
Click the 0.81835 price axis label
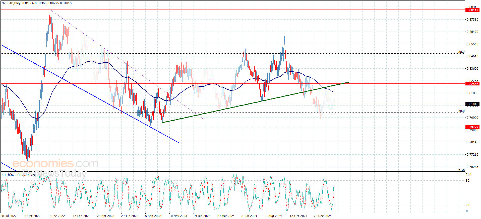point(472,93)
